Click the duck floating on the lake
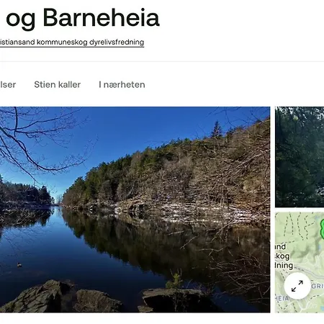 [x=19, y=265]
